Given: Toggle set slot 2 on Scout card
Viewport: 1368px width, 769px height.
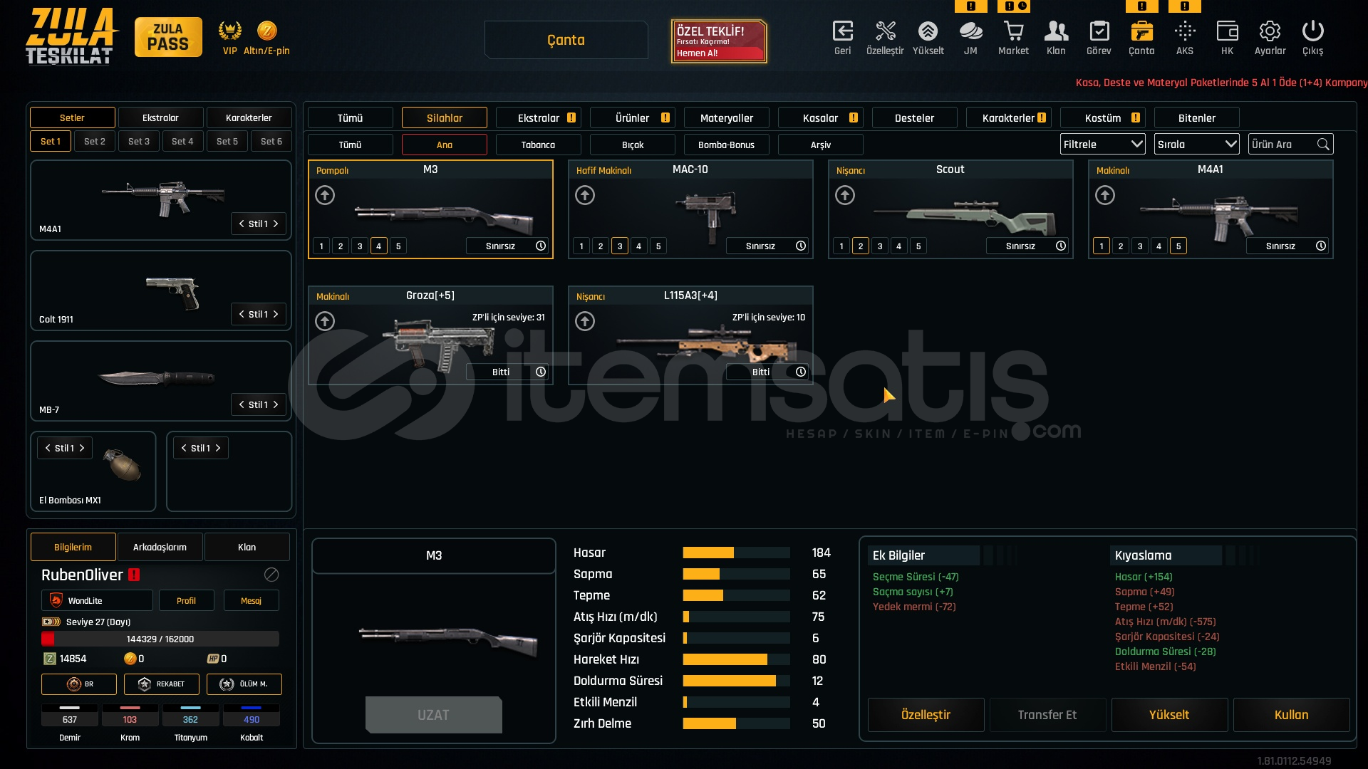Looking at the screenshot, I should pyautogui.click(x=861, y=246).
